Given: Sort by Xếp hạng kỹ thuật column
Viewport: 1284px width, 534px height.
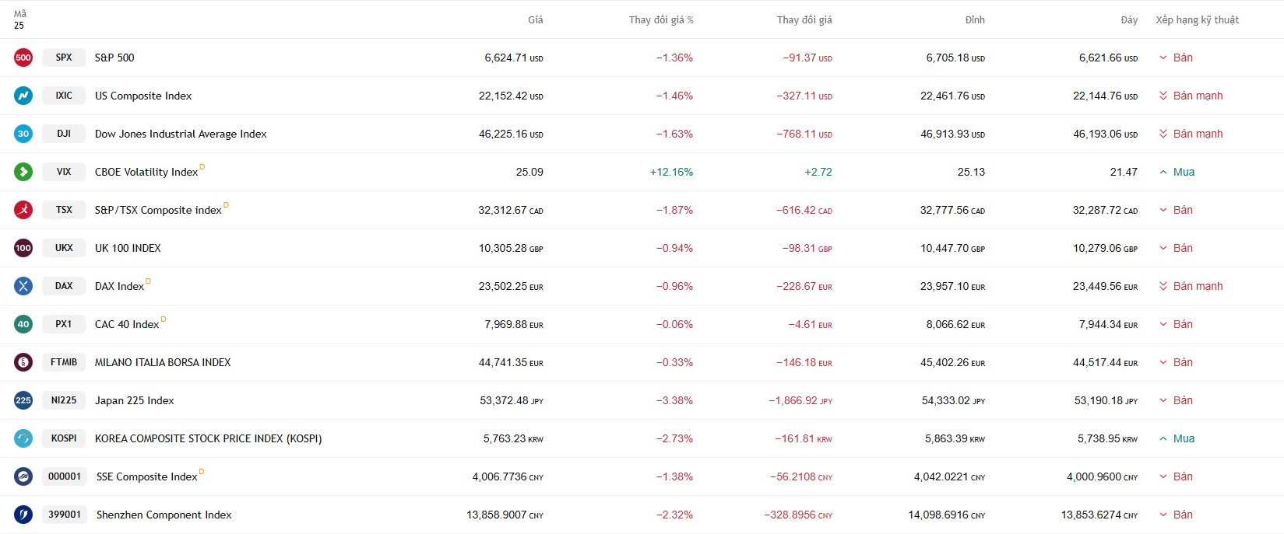Looking at the screenshot, I should (1197, 19).
